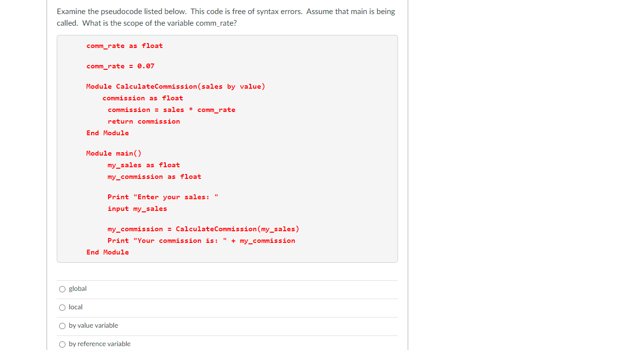Select the "local" radio button

pyautogui.click(x=62, y=307)
